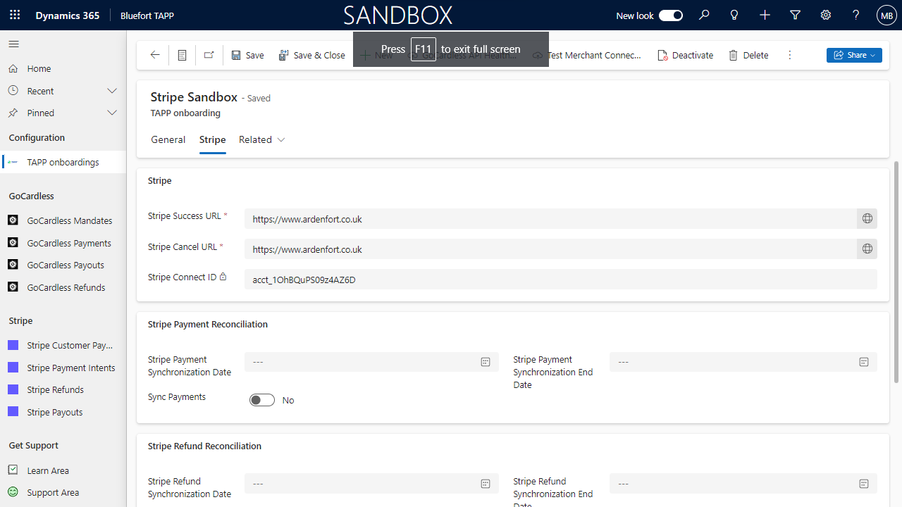The image size is (902, 507).
Task: Click the Delete button
Action: point(748,55)
